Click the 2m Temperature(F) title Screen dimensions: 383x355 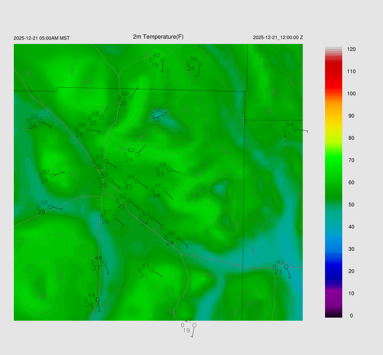coord(158,37)
